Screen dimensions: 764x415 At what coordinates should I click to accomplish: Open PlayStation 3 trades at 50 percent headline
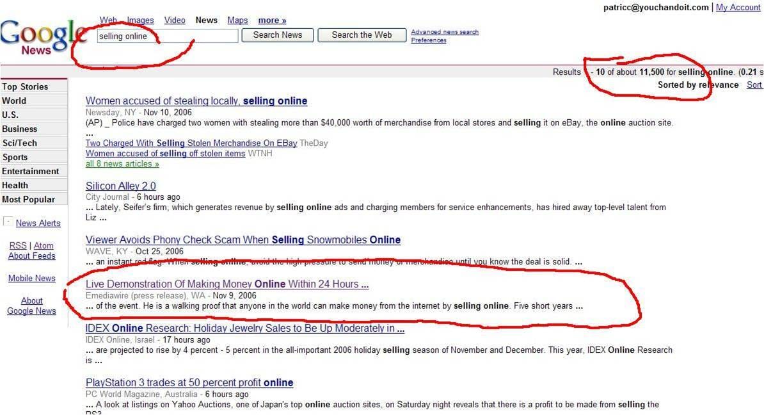(189, 383)
